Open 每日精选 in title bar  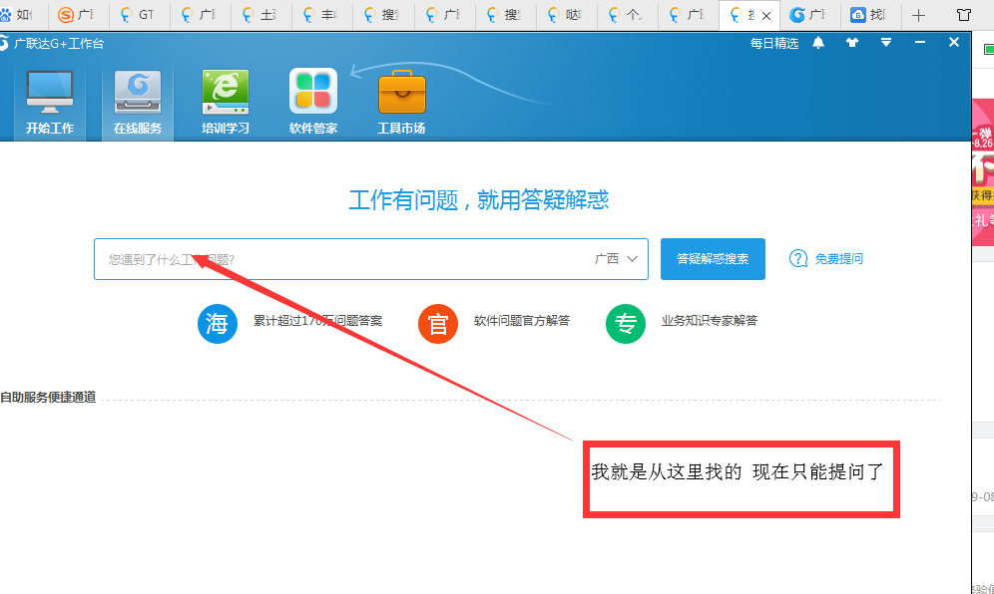[x=774, y=43]
